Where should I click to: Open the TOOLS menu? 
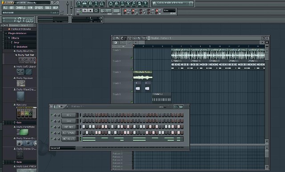tap(48, 8)
